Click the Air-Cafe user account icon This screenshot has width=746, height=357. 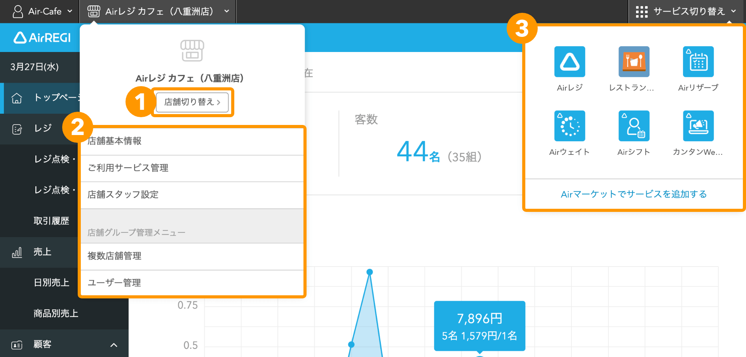tap(18, 11)
